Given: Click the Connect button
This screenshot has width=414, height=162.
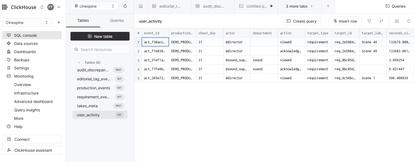Looking at the screenshot, I should click(x=32, y=139).
